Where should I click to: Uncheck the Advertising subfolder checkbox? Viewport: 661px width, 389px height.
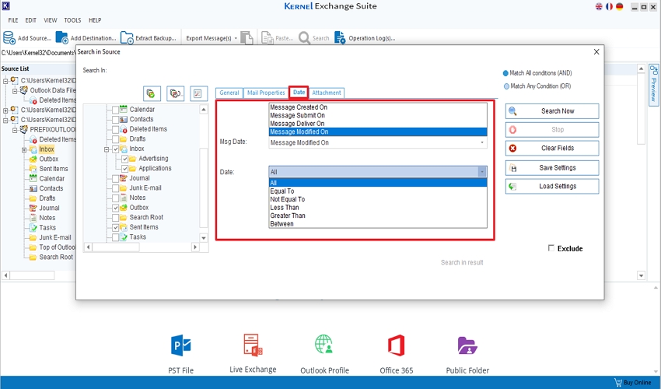[124, 159]
